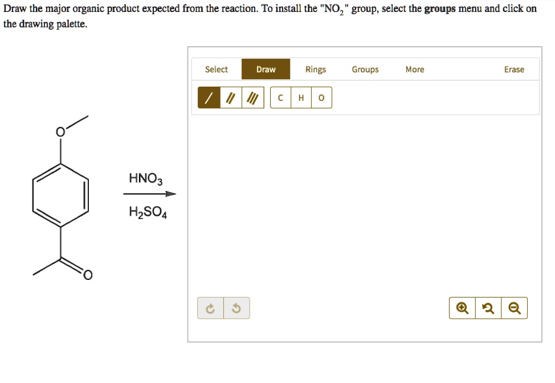Screen dimensions: 555x383
Task: Click the atom palette group containing C, H, O
Action: tap(300, 97)
